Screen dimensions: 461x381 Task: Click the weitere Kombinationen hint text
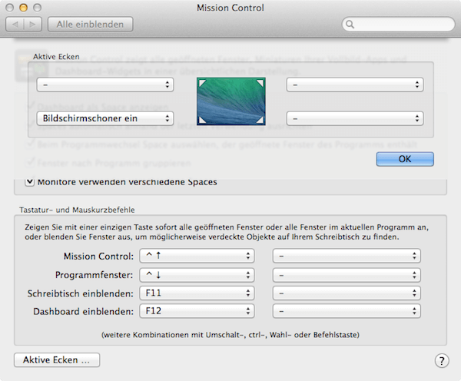click(x=230, y=335)
